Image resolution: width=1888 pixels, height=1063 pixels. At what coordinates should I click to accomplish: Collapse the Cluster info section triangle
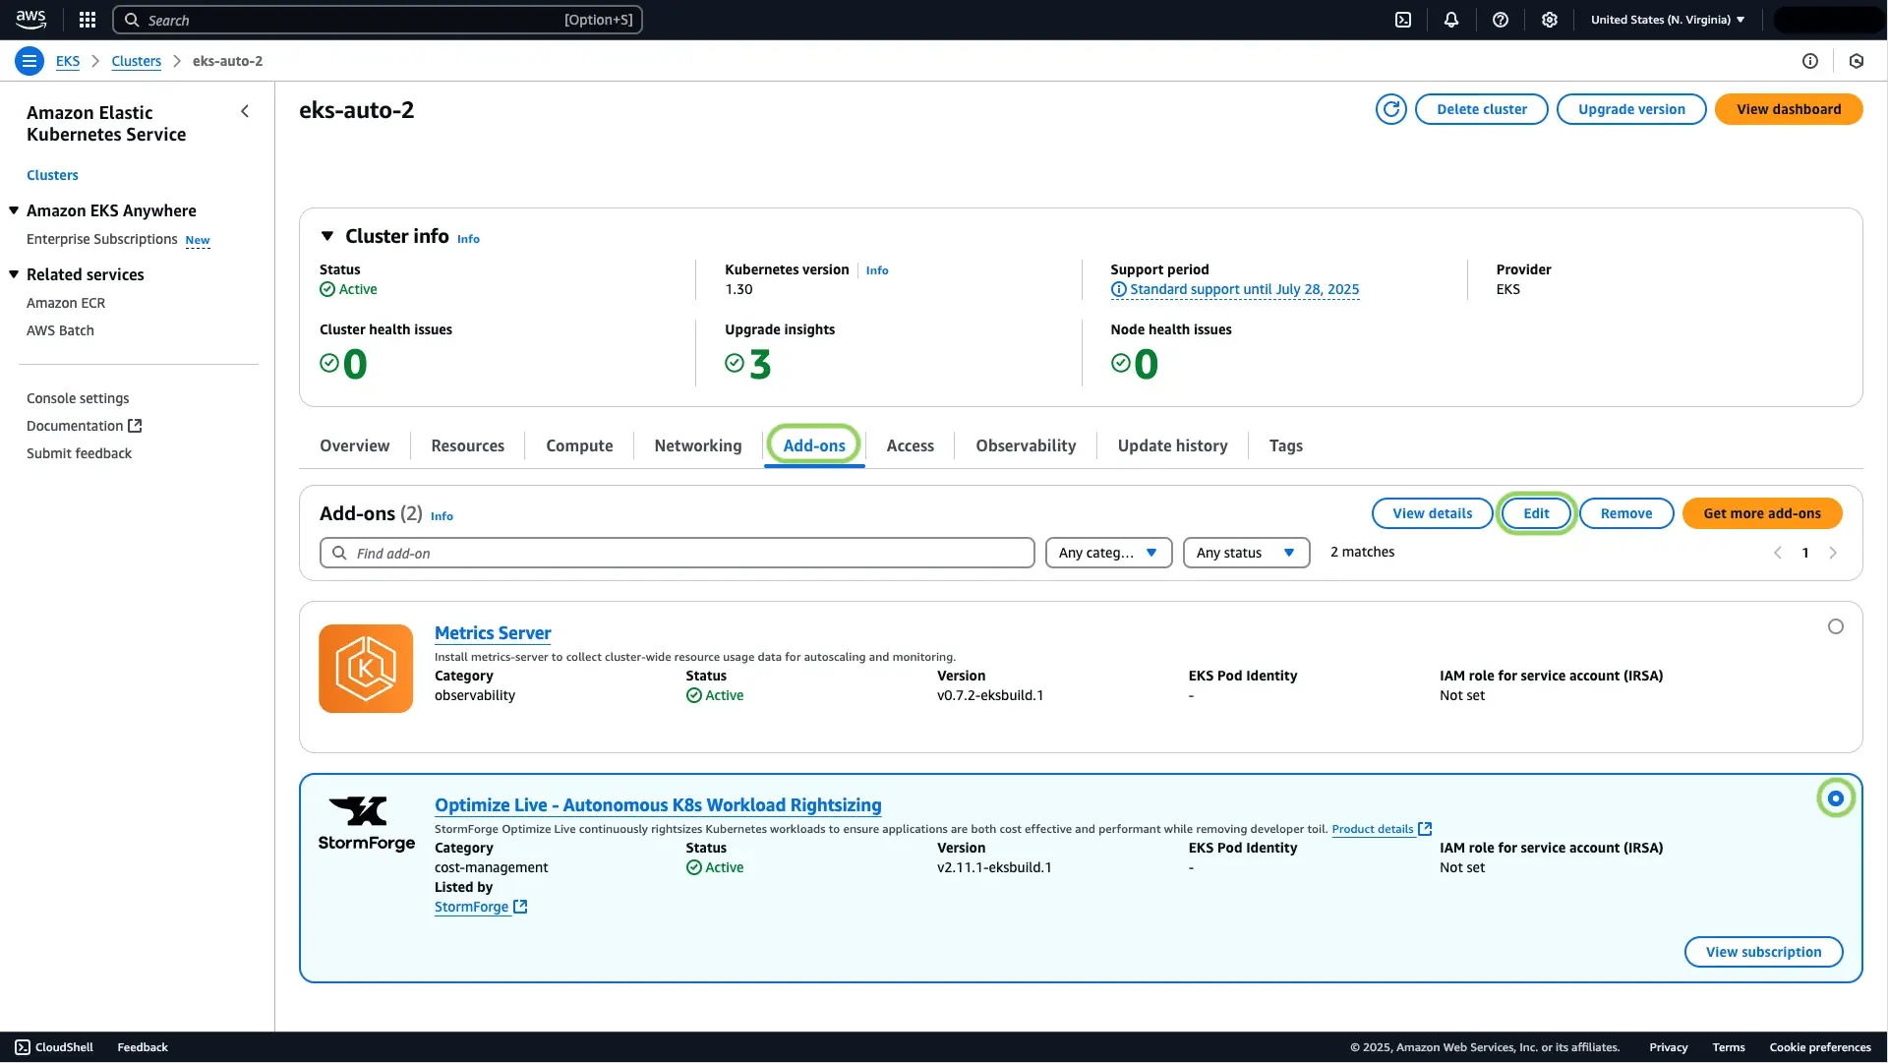(327, 236)
